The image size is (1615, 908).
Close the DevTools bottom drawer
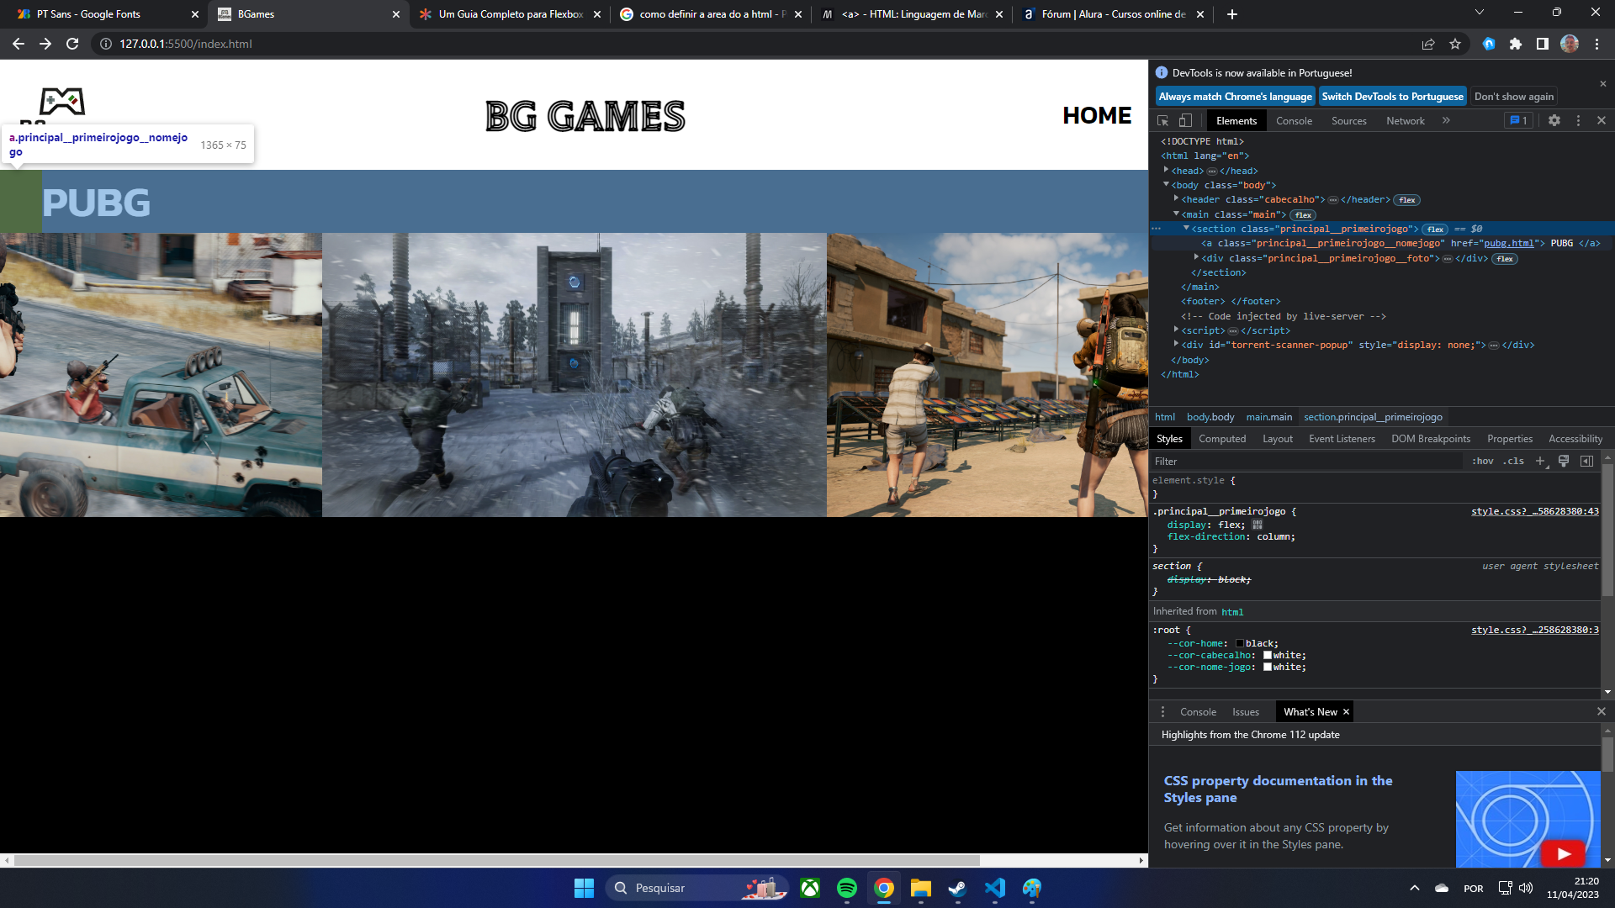[1602, 712]
